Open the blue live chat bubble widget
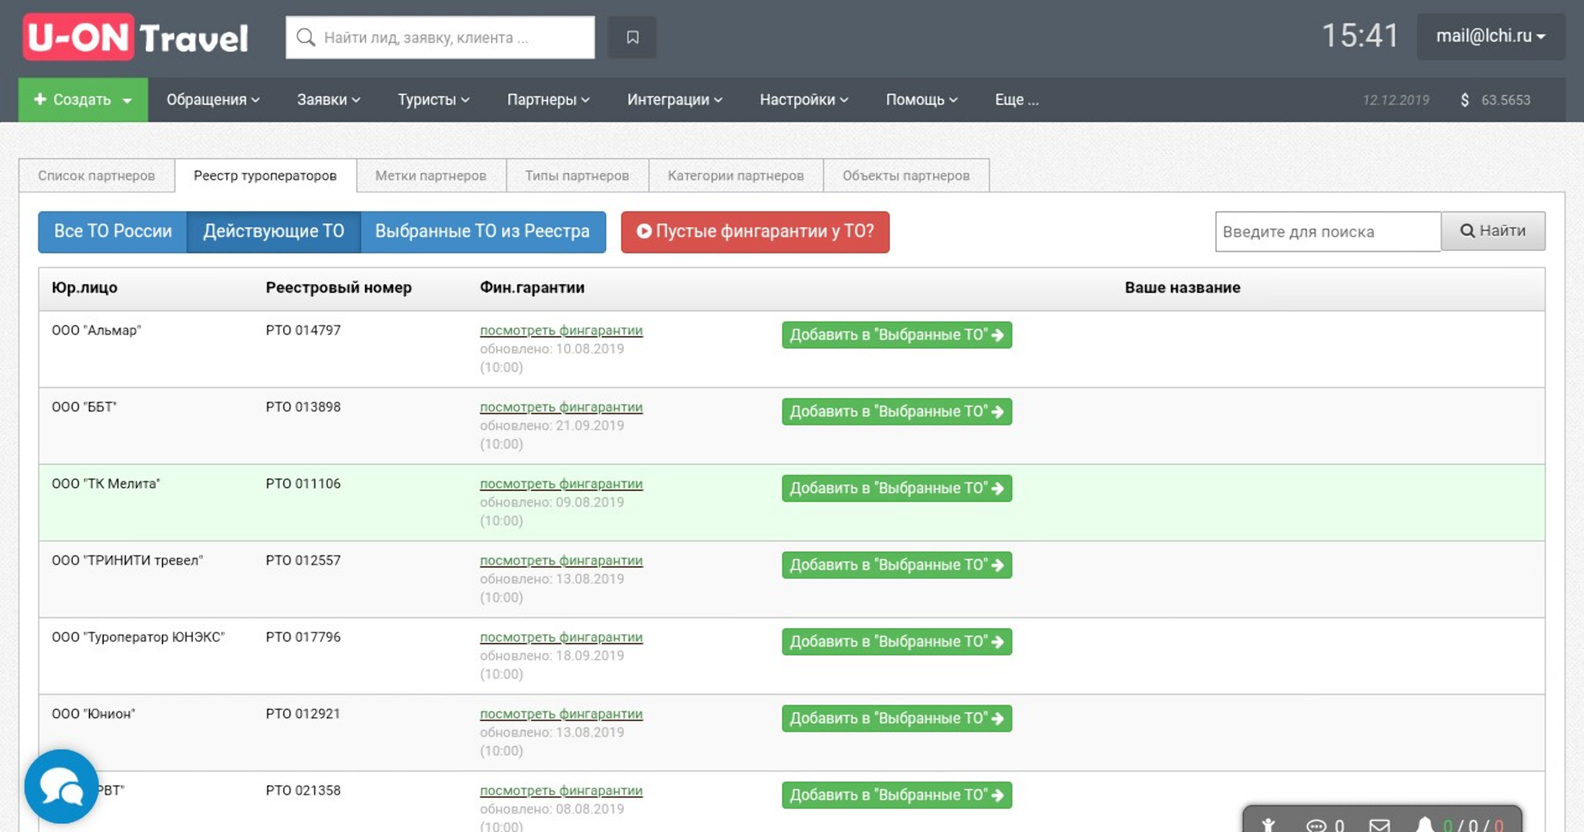Image resolution: width=1584 pixels, height=832 pixels. pos(61,786)
